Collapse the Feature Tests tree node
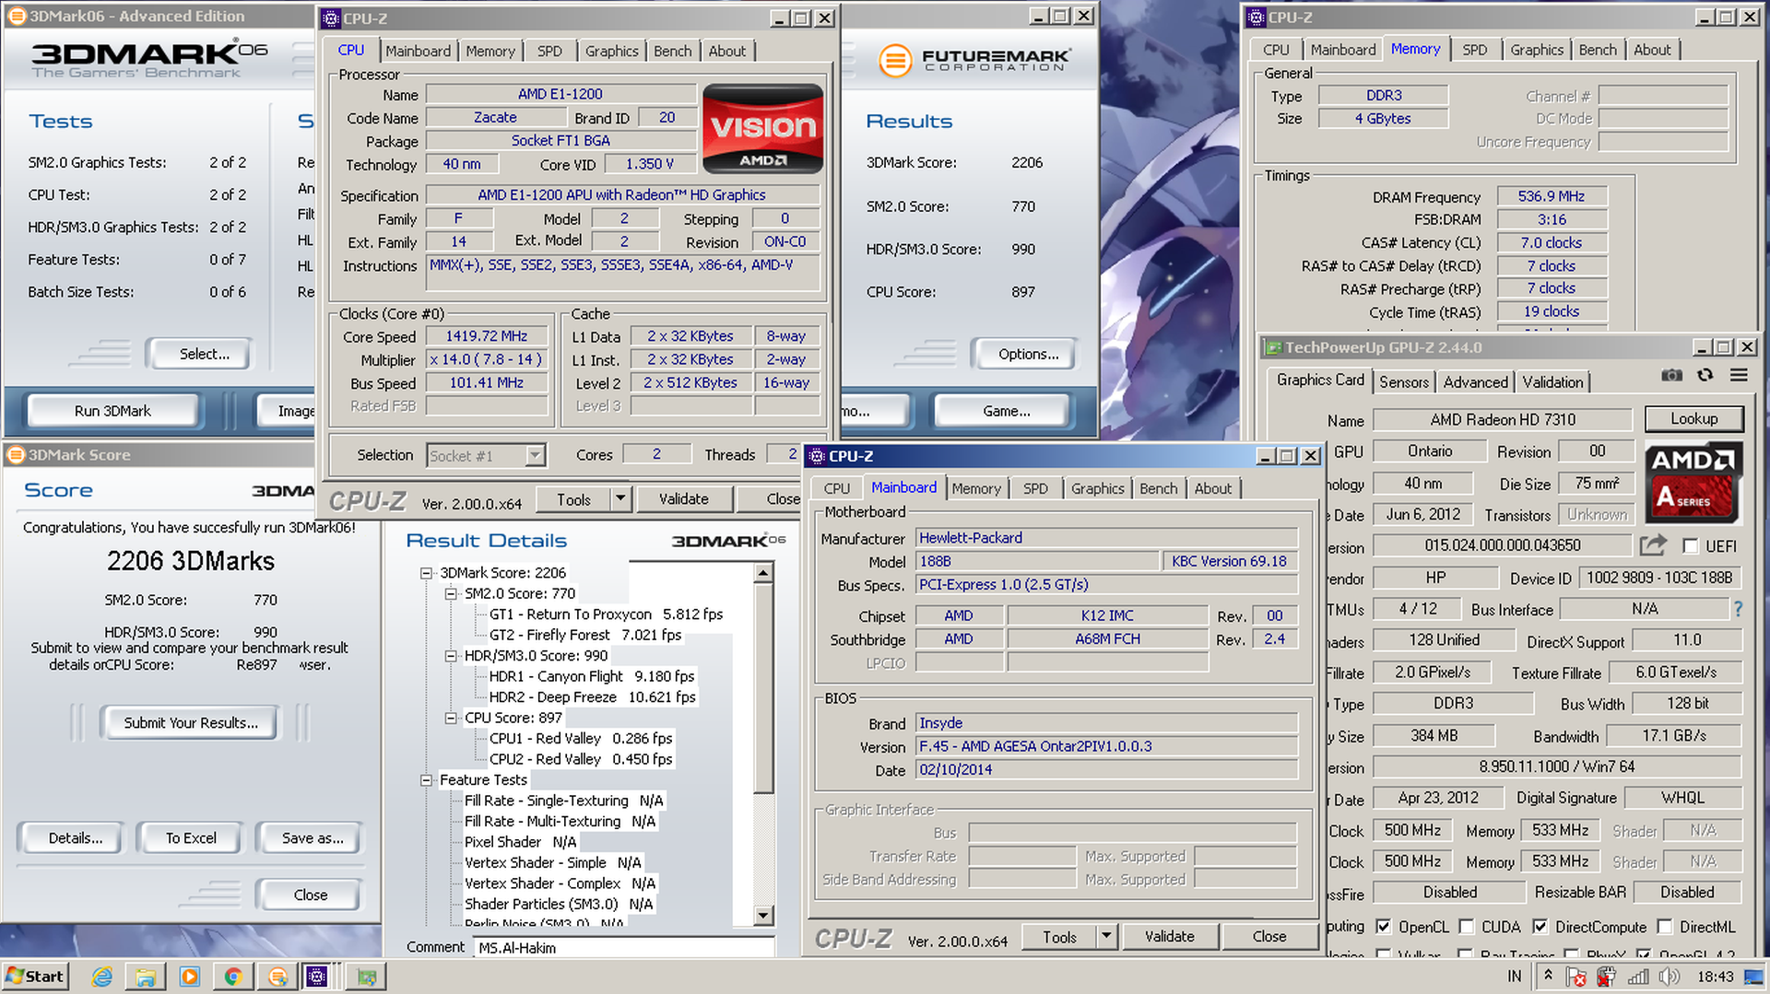 click(x=426, y=780)
